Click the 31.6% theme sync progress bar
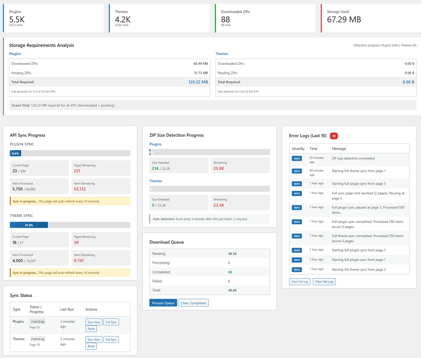This screenshot has height=358, width=421. [x=70, y=225]
